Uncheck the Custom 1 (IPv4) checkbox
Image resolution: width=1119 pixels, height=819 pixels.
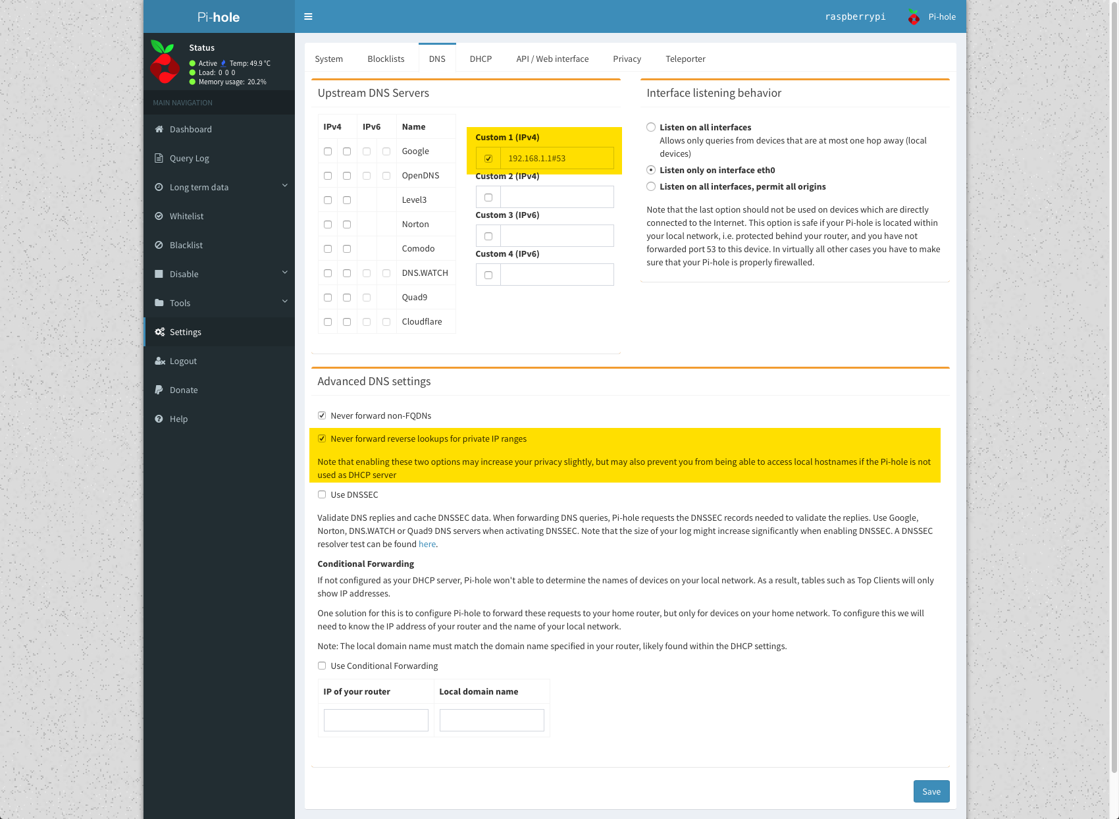click(x=488, y=159)
